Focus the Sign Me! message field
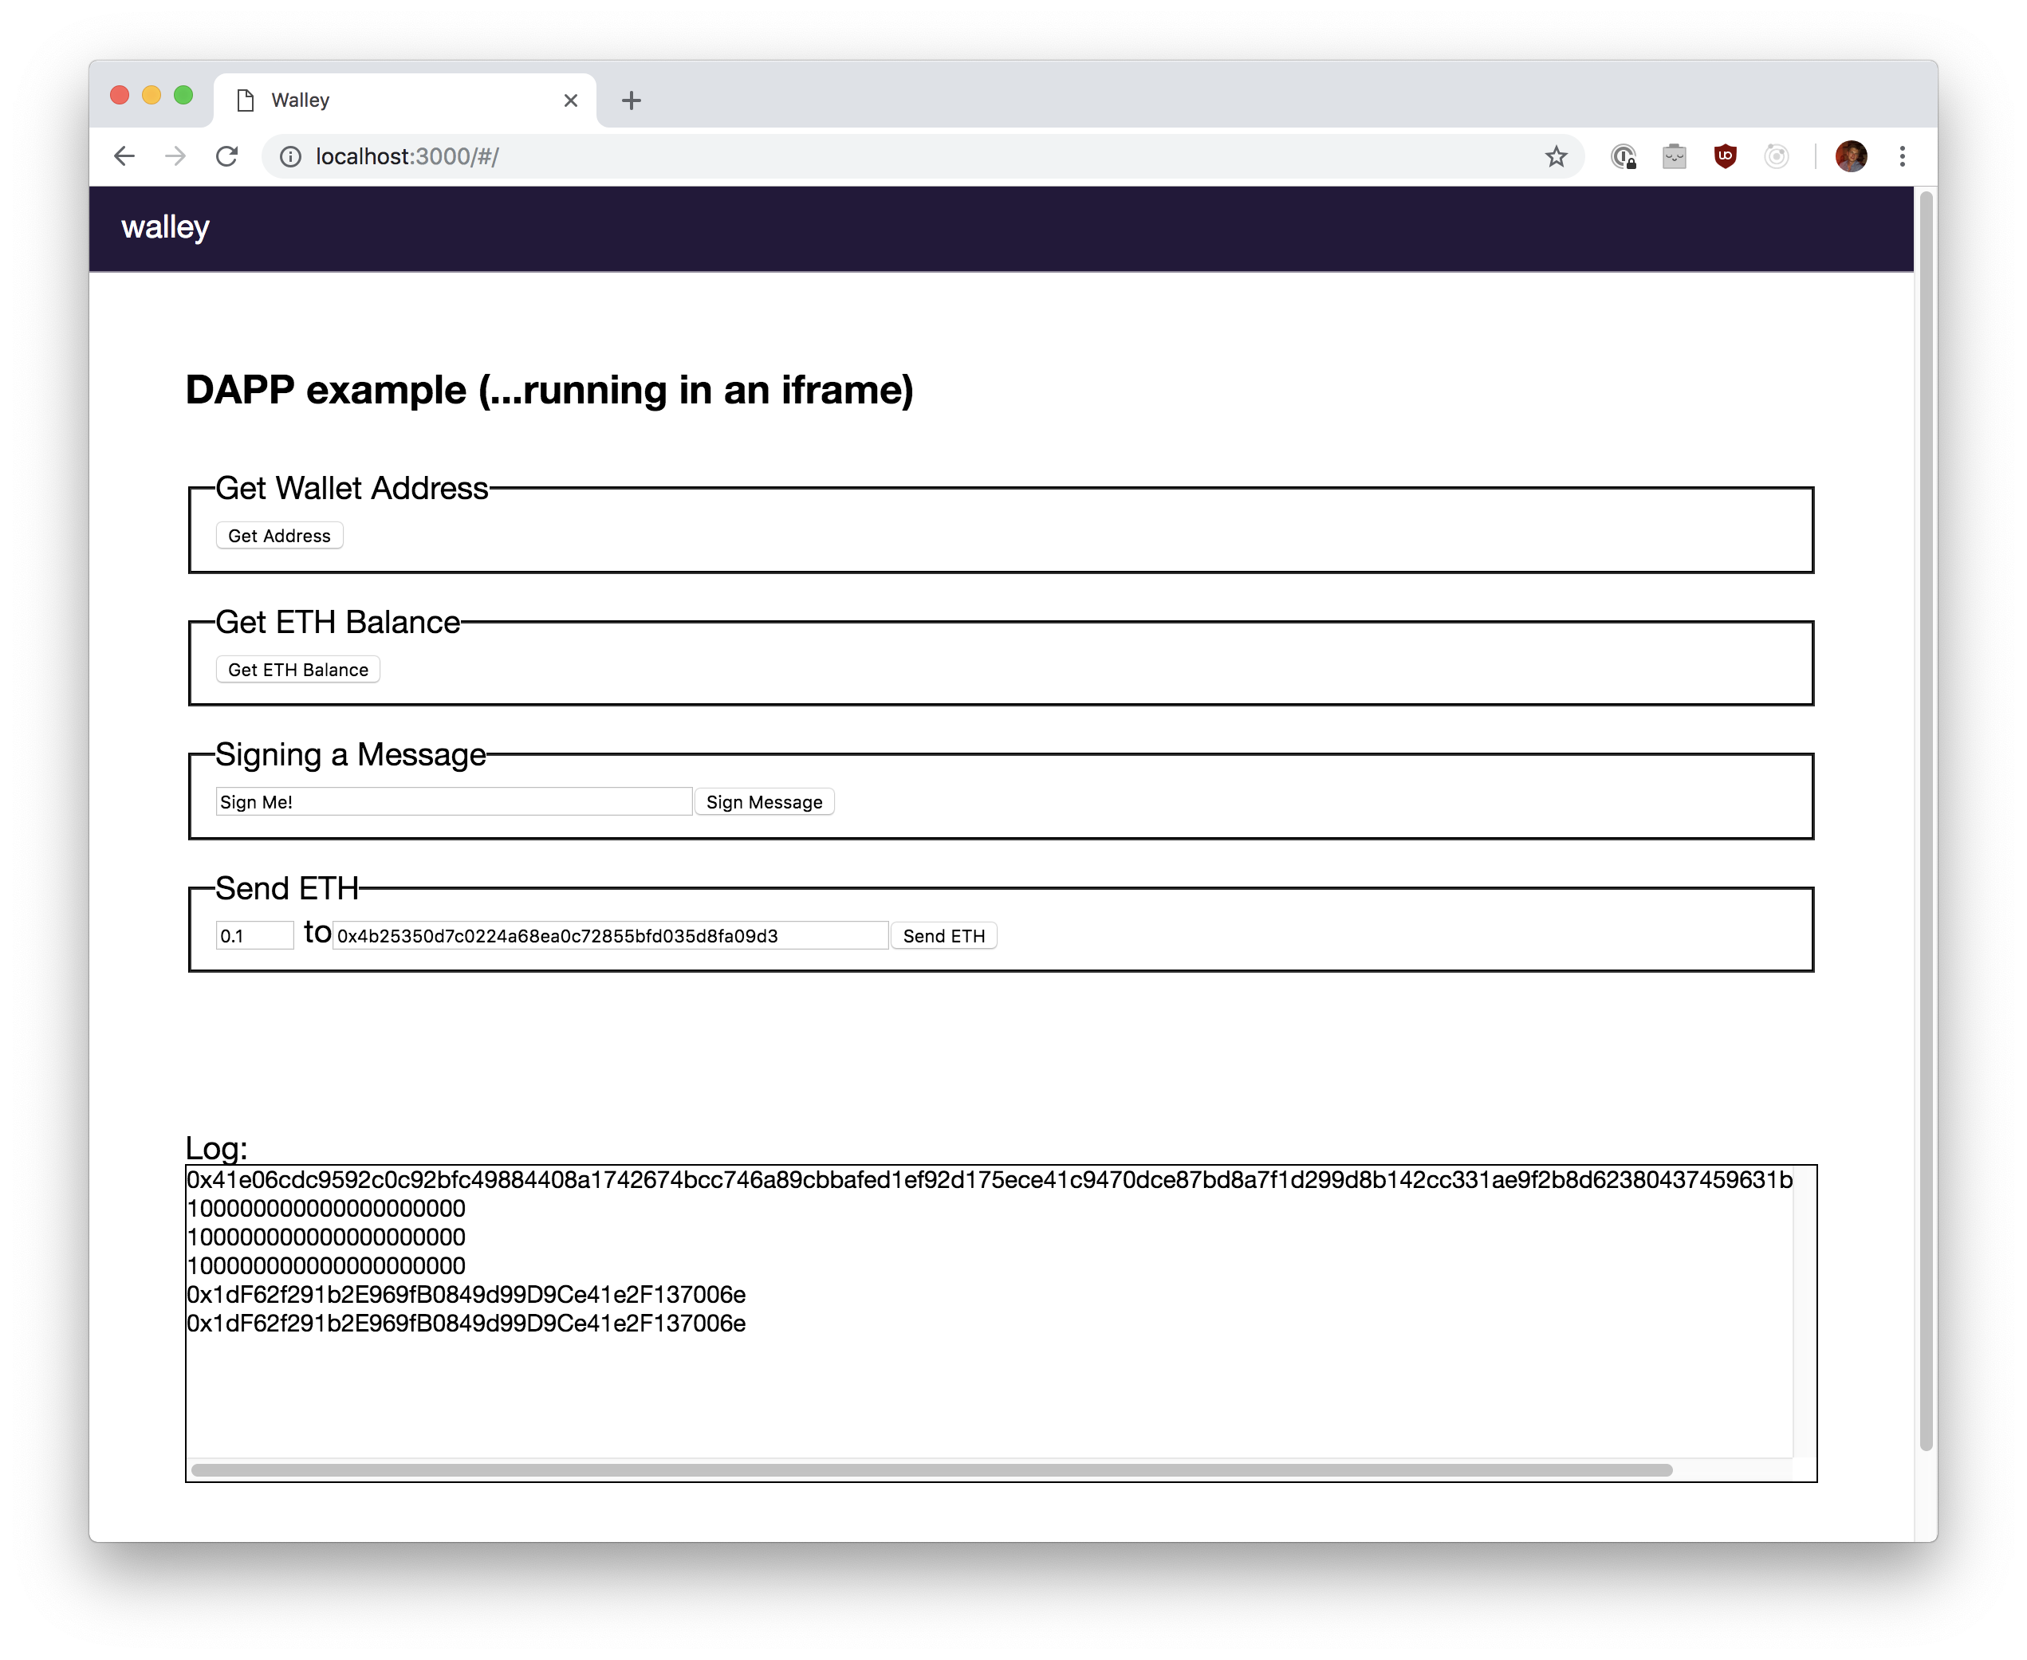2027x1660 pixels. (453, 802)
